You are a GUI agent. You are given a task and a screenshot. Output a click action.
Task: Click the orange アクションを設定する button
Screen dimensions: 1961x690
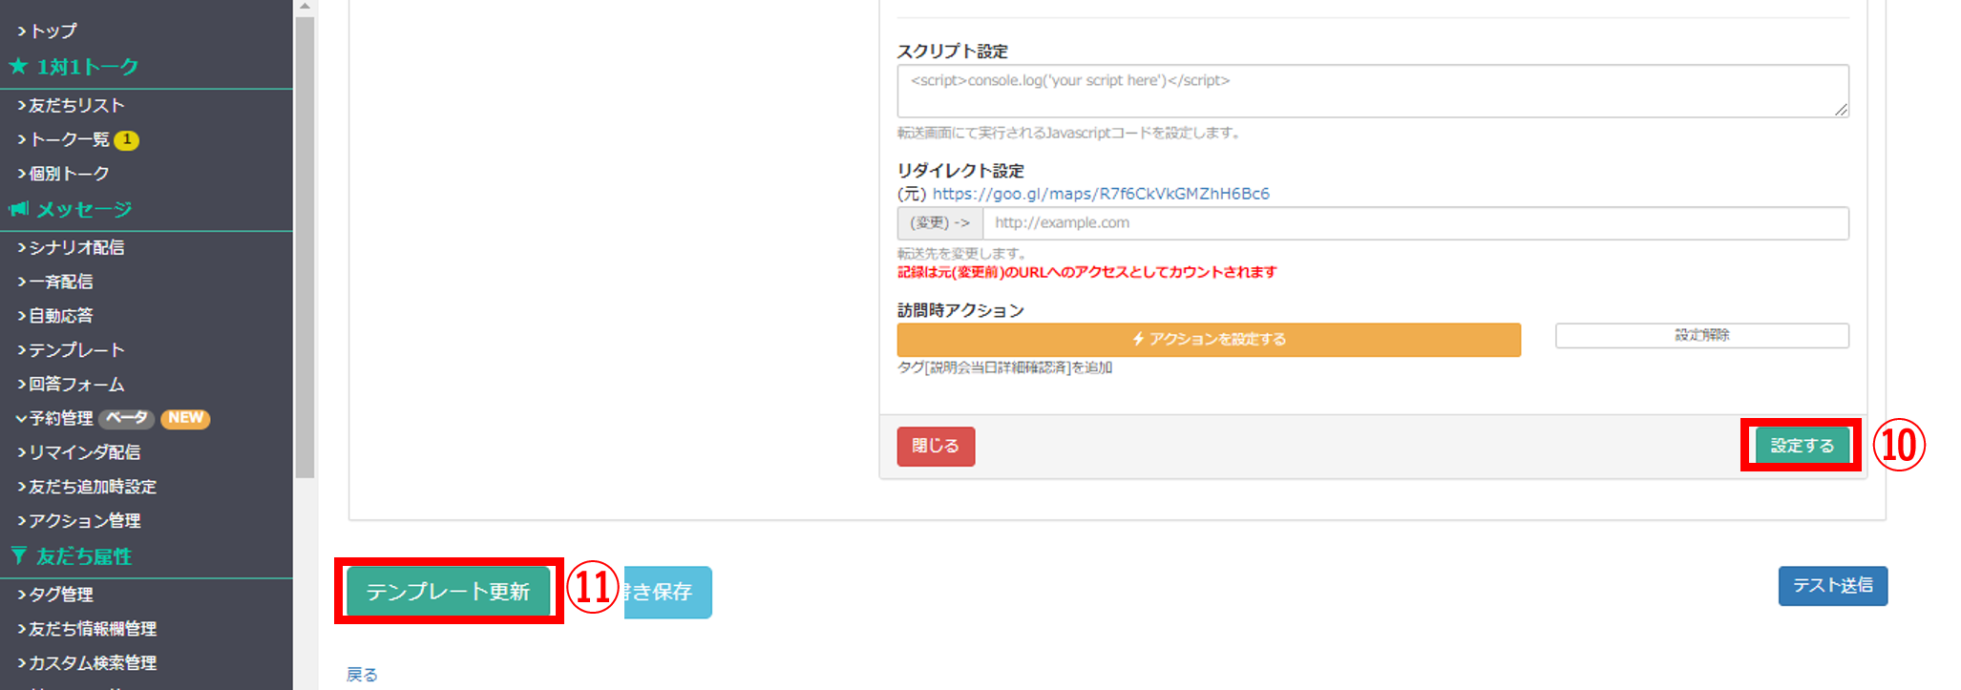(x=1209, y=340)
